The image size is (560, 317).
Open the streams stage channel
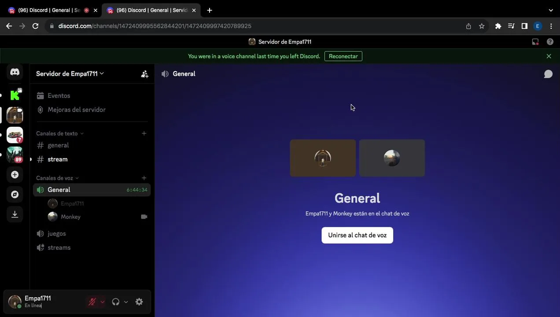(92, 247)
